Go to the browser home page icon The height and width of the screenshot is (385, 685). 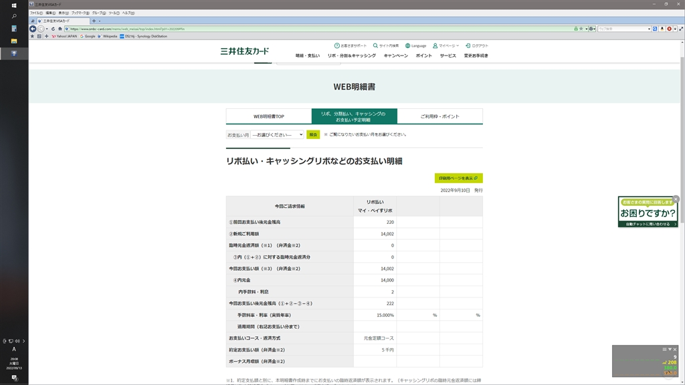point(60,29)
